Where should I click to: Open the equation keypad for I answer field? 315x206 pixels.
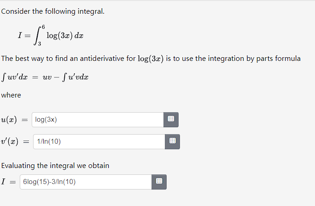pyautogui.click(x=159, y=182)
